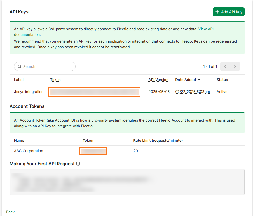Click into the Search input field

click(48, 66)
